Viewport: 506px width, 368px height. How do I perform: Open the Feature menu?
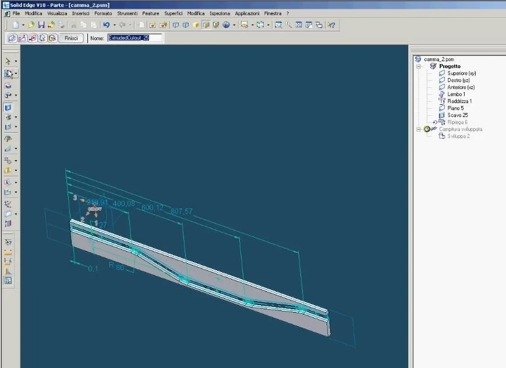(x=151, y=13)
